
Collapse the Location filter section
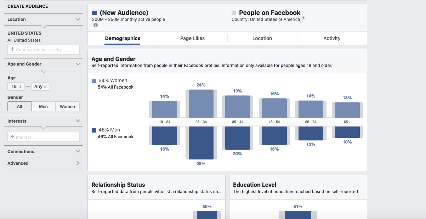click(x=77, y=19)
